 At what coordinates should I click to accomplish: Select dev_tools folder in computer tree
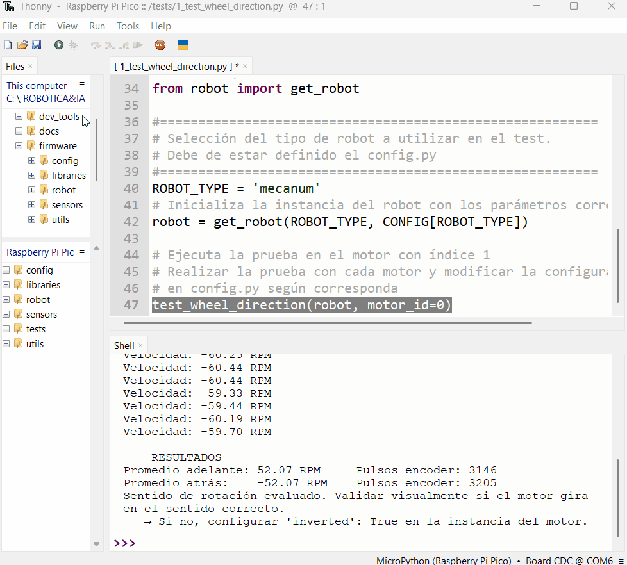pyautogui.click(x=59, y=117)
